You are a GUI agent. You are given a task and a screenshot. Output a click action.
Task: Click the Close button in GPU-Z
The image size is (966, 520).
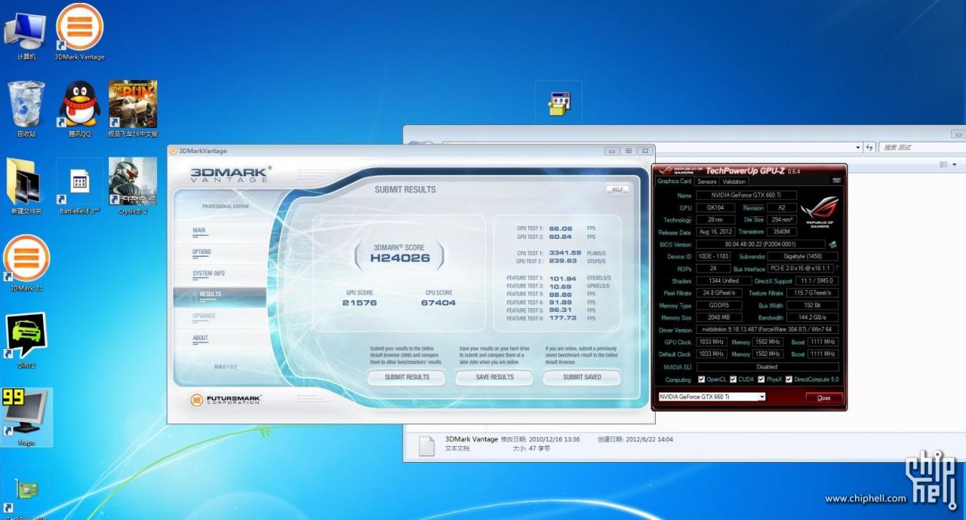[x=823, y=397]
